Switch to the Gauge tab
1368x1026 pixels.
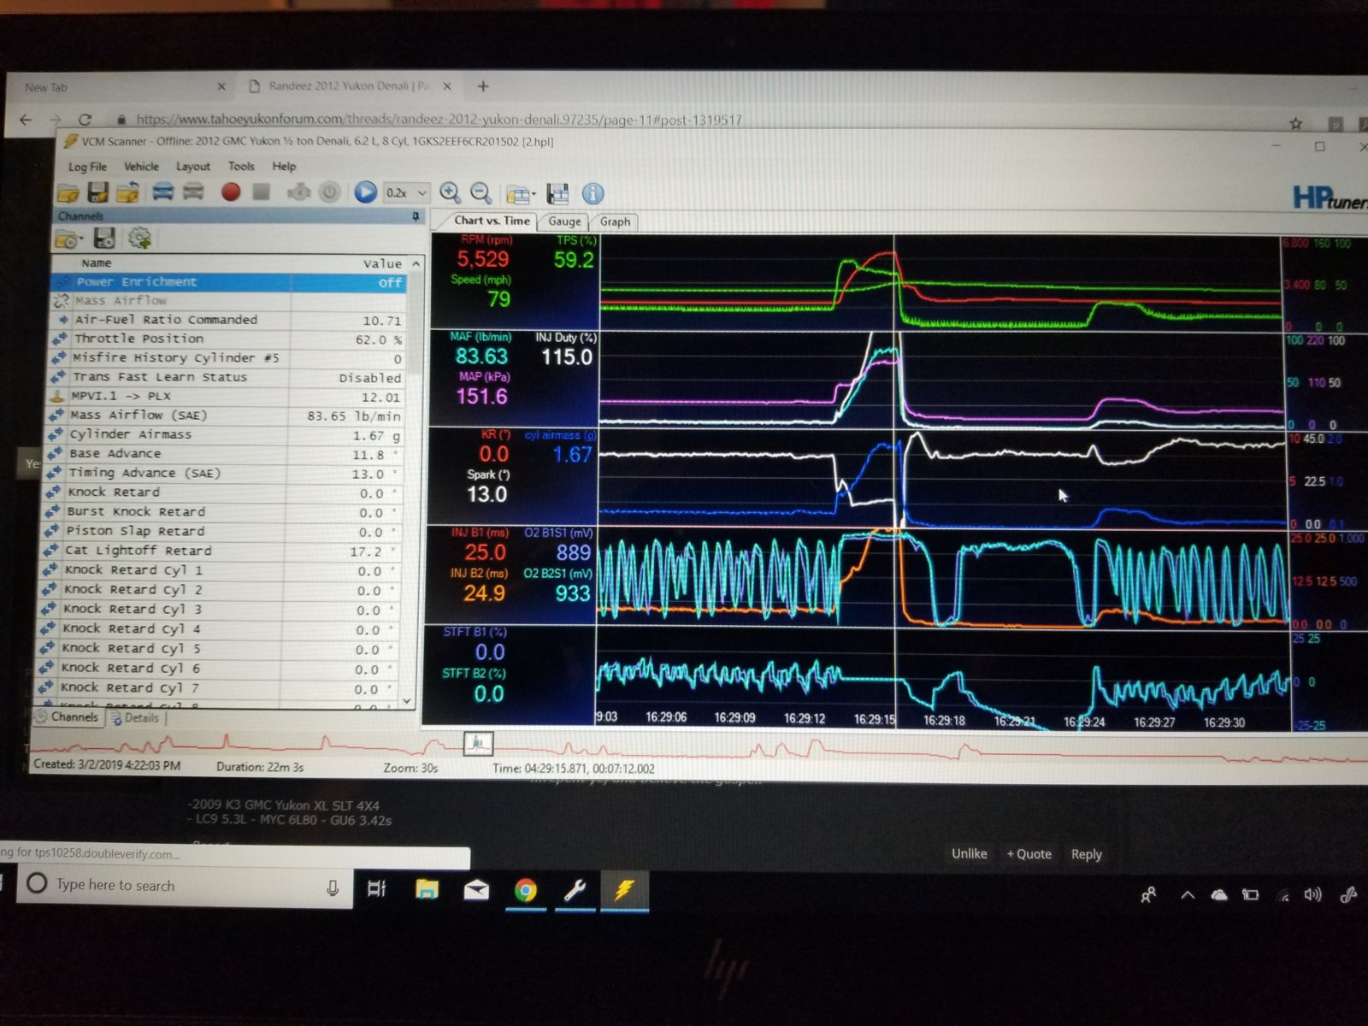564,221
